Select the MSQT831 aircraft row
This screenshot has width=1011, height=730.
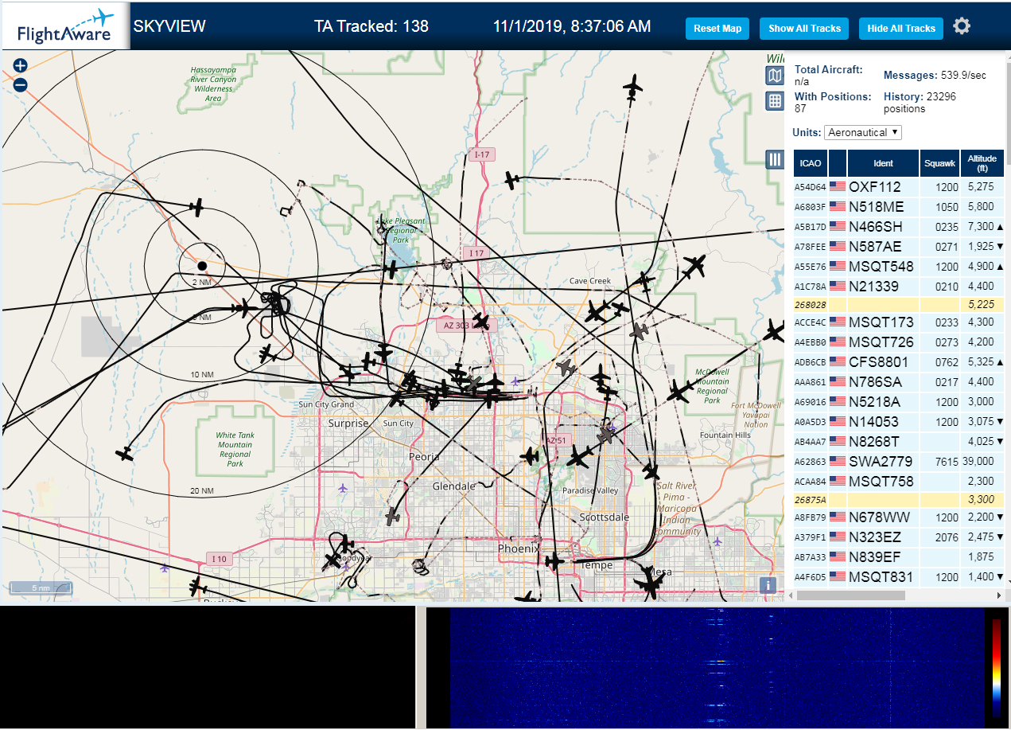point(898,577)
